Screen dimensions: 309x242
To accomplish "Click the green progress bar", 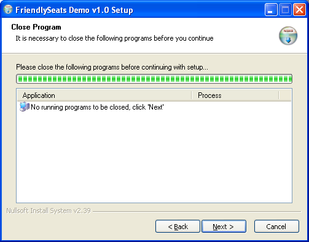I will [x=154, y=79].
